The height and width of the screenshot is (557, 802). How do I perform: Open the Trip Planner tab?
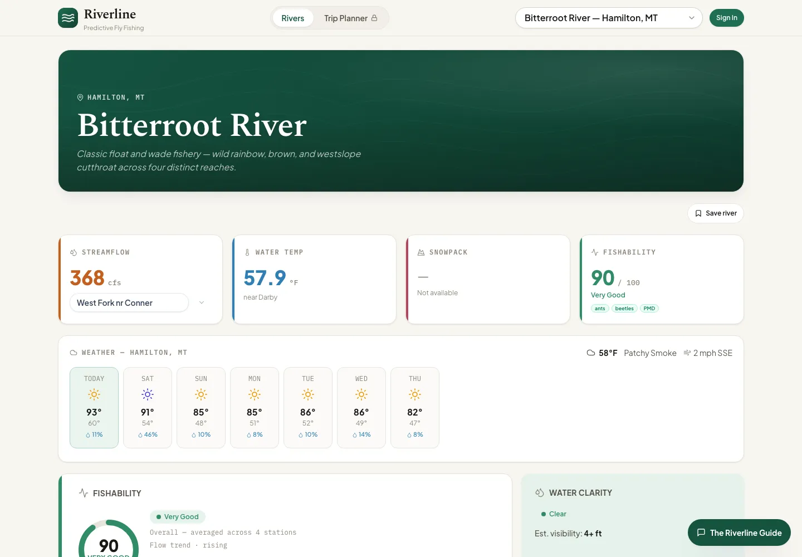pyautogui.click(x=351, y=18)
